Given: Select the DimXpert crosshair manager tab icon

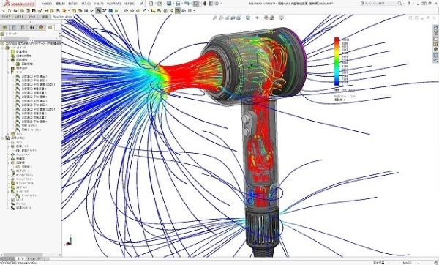Looking at the screenshot, I should [31, 28].
